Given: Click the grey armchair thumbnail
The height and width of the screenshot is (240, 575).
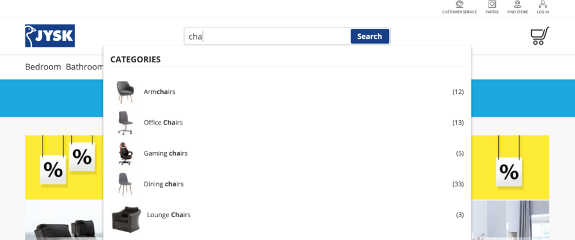Looking at the screenshot, I should [x=125, y=92].
